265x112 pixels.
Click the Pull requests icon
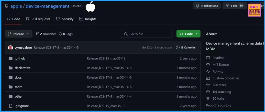27,19
